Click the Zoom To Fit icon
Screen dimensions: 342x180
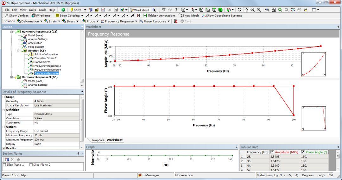click(267, 10)
